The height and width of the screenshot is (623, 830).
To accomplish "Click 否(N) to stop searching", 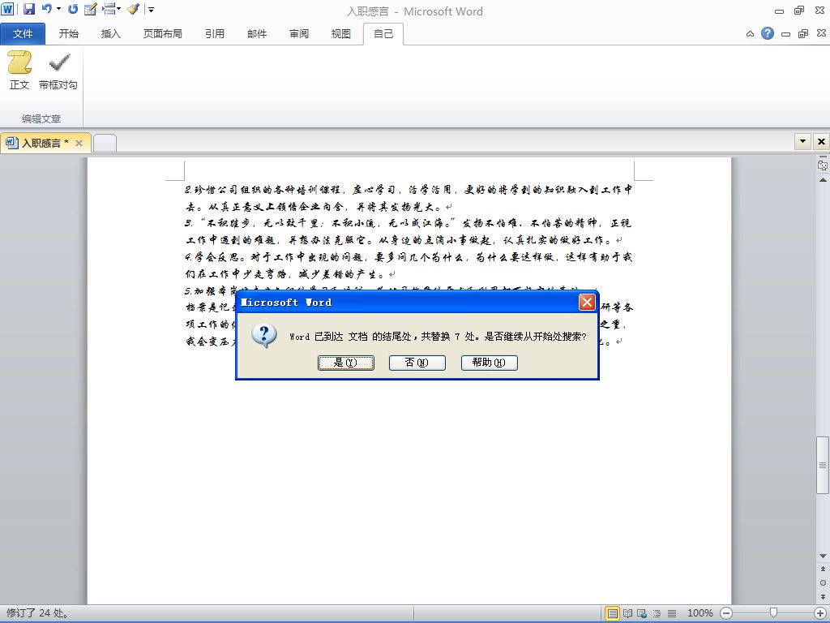I will coord(417,363).
